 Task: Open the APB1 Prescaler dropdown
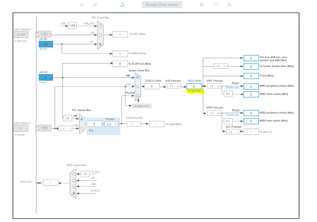click(x=214, y=86)
